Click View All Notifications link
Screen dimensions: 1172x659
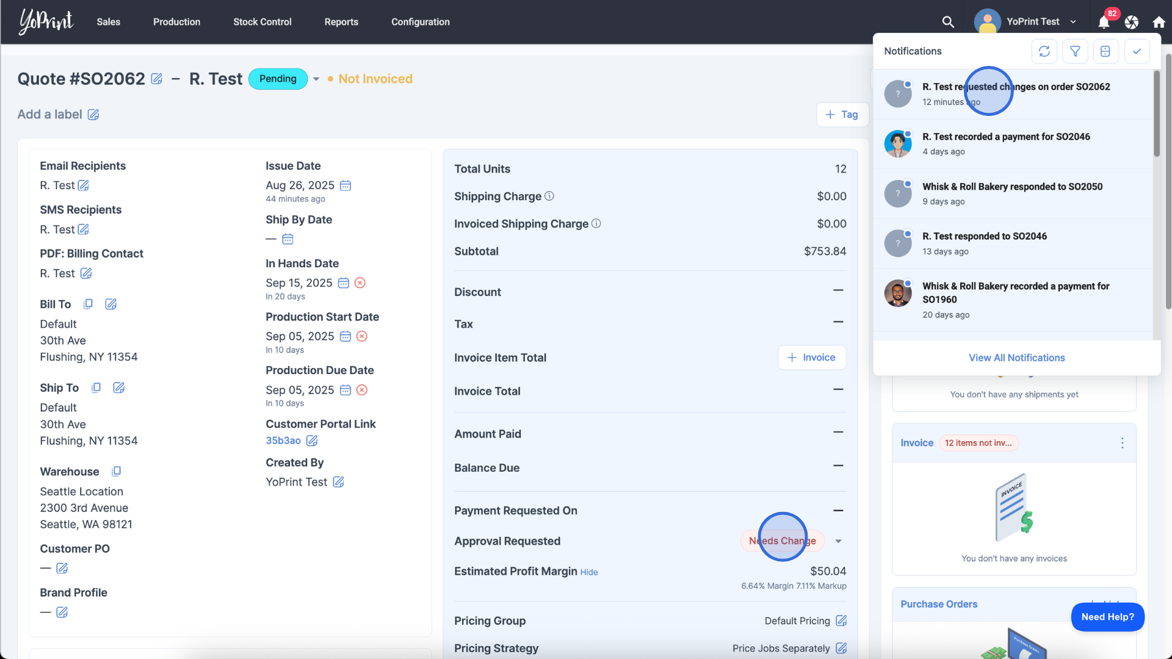coord(1016,358)
